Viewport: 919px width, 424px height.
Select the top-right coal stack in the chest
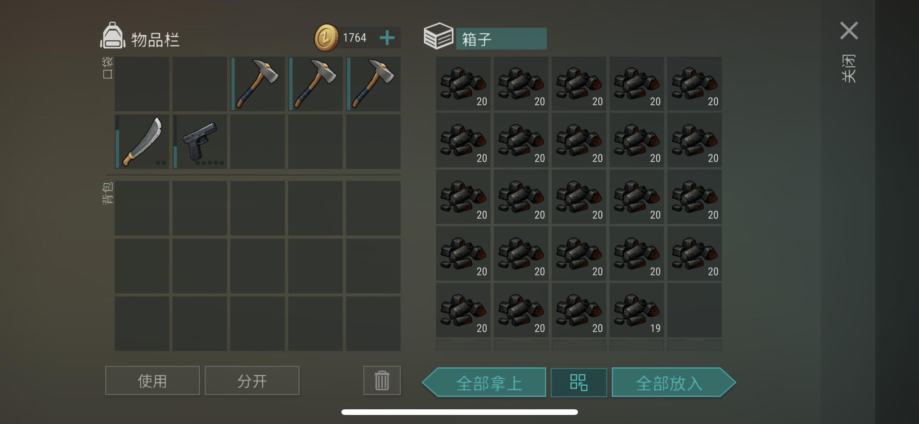695,84
